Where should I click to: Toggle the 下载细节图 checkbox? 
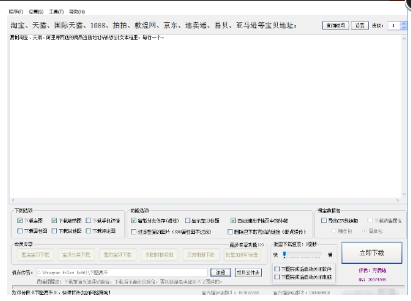pos(54,221)
